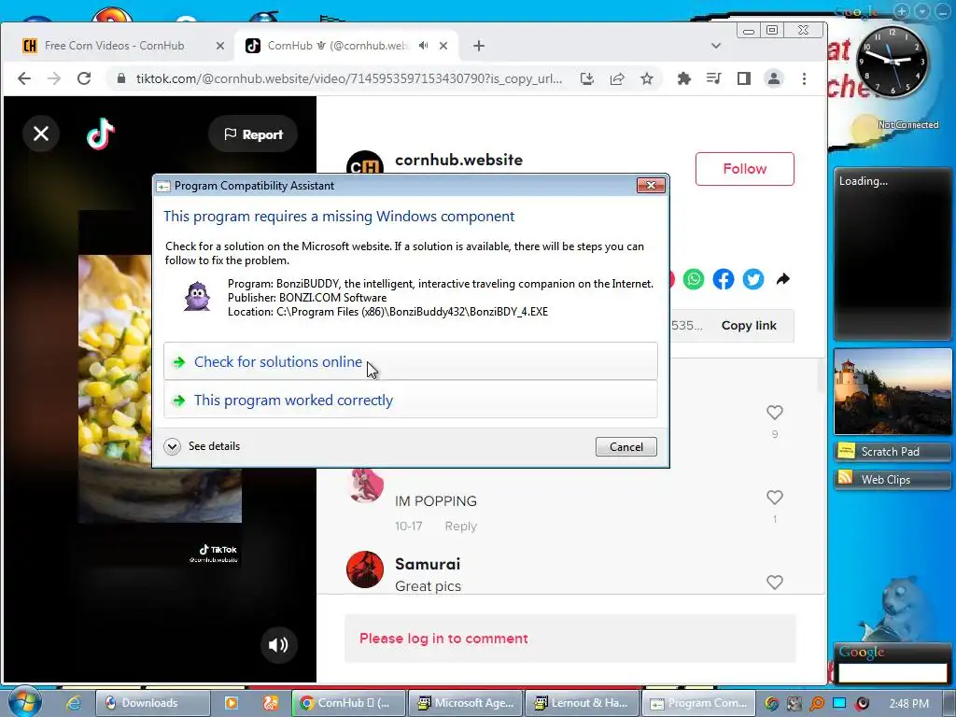The width and height of the screenshot is (956, 717).
Task: Click the share page icon in address bar
Action: 617,78
